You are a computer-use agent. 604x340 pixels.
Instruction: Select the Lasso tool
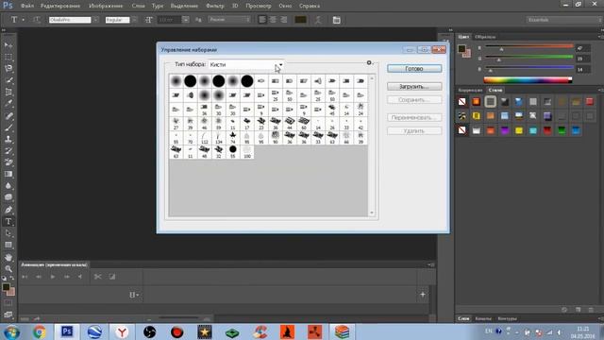(x=8, y=69)
